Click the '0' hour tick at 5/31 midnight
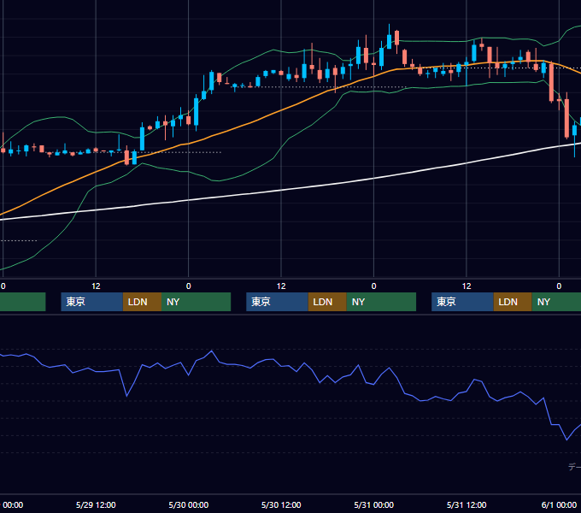 374,286
